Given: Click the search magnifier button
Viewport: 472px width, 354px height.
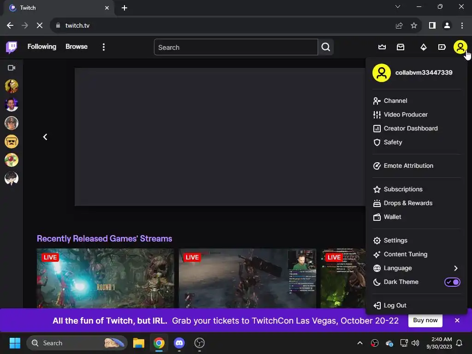Looking at the screenshot, I should (x=326, y=47).
